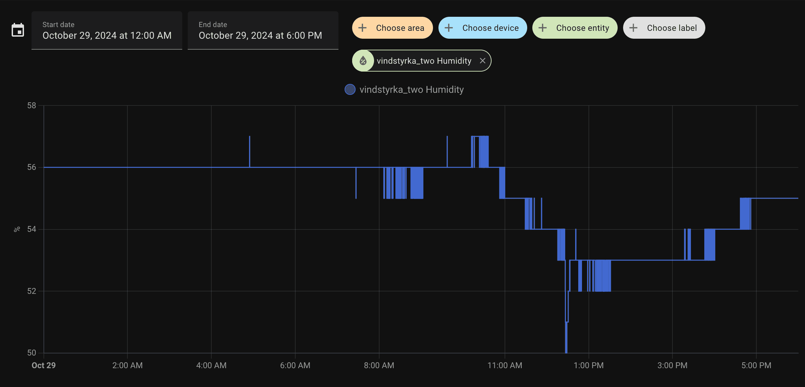Image resolution: width=805 pixels, height=387 pixels.
Task: Open the Start date field
Action: (x=107, y=31)
